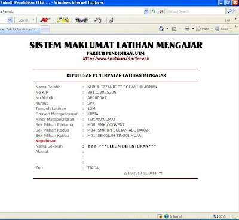The width and height of the screenshot is (239, 220).
Task: Click the Stop loading red X icon
Action: (x=161, y=11)
